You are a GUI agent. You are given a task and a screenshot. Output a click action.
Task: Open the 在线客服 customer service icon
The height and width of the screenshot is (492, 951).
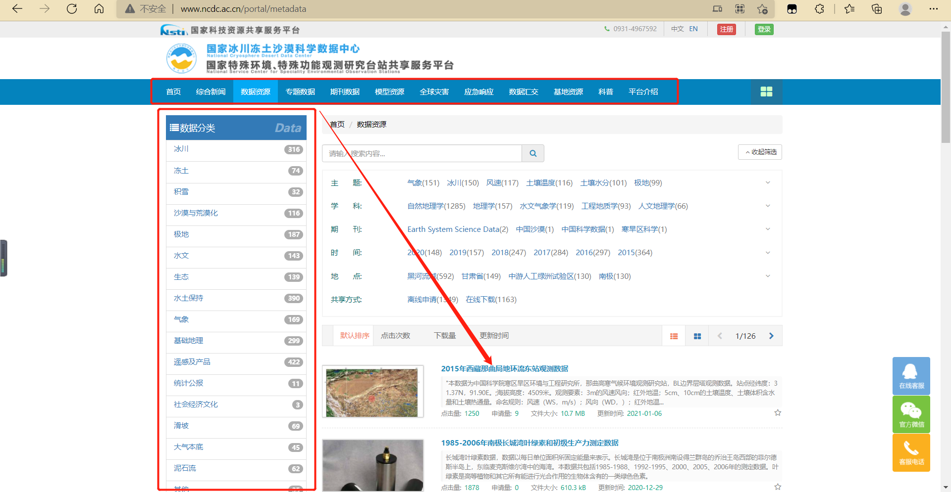(x=911, y=376)
